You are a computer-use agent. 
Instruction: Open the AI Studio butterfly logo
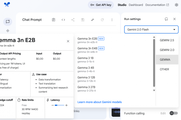click(x=7, y=4)
